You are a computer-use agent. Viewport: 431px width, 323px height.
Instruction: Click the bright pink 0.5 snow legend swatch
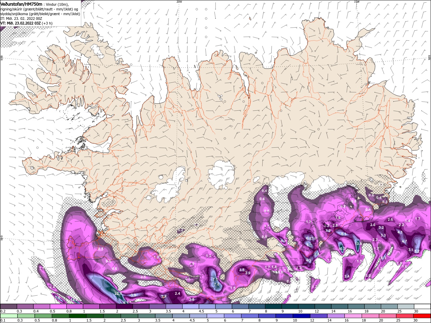pos(58,307)
